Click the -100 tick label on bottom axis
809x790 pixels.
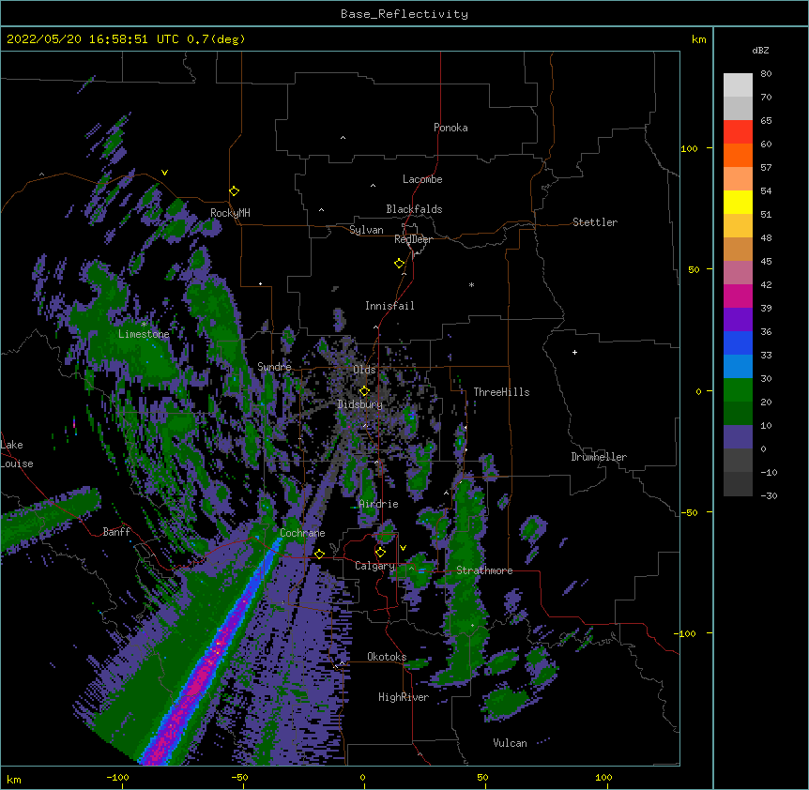[x=118, y=777]
